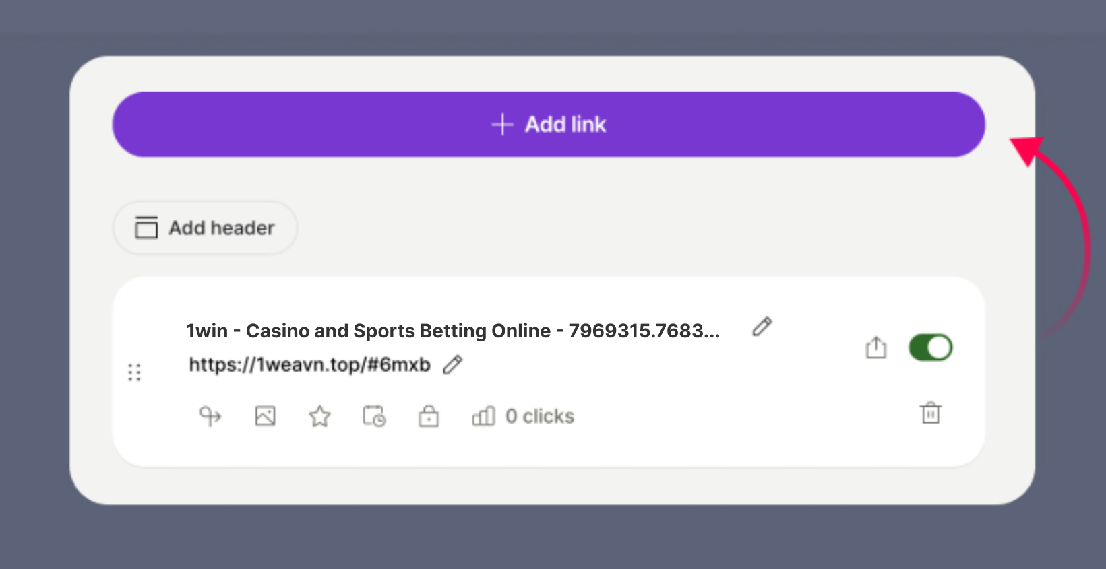Click the purple Add link button
Screen dimensions: 1106x569
pos(548,125)
